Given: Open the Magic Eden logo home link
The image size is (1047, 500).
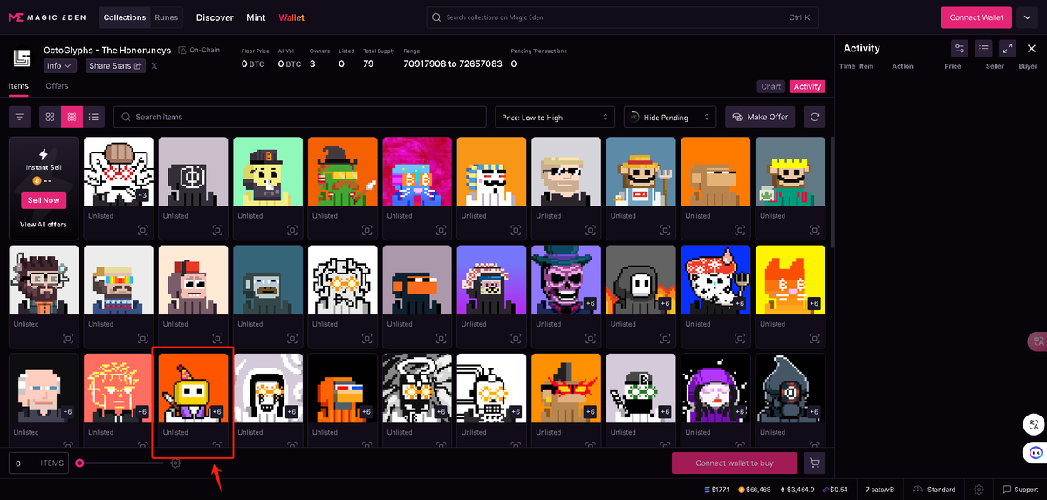Looking at the screenshot, I should tap(49, 17).
